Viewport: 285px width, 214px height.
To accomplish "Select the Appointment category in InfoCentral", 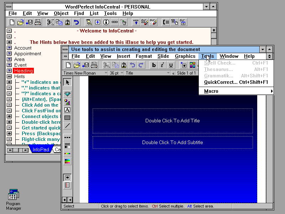I will pyautogui.click(x=28, y=54).
